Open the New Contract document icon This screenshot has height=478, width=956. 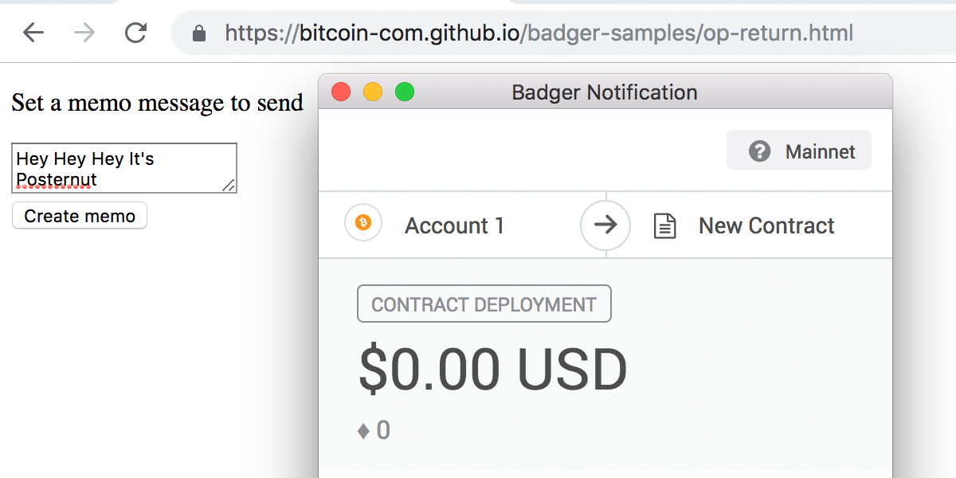pos(666,225)
